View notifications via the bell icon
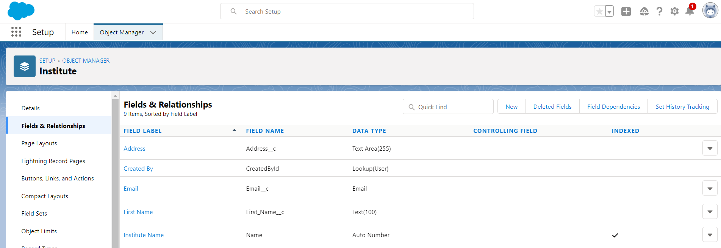This screenshot has height=248, width=721. (690, 11)
